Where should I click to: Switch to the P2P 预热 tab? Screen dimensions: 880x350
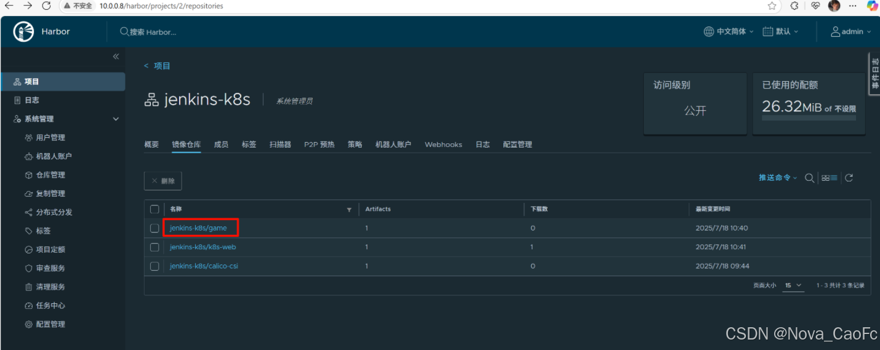coord(319,145)
